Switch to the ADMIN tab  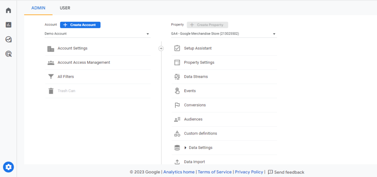click(x=38, y=8)
